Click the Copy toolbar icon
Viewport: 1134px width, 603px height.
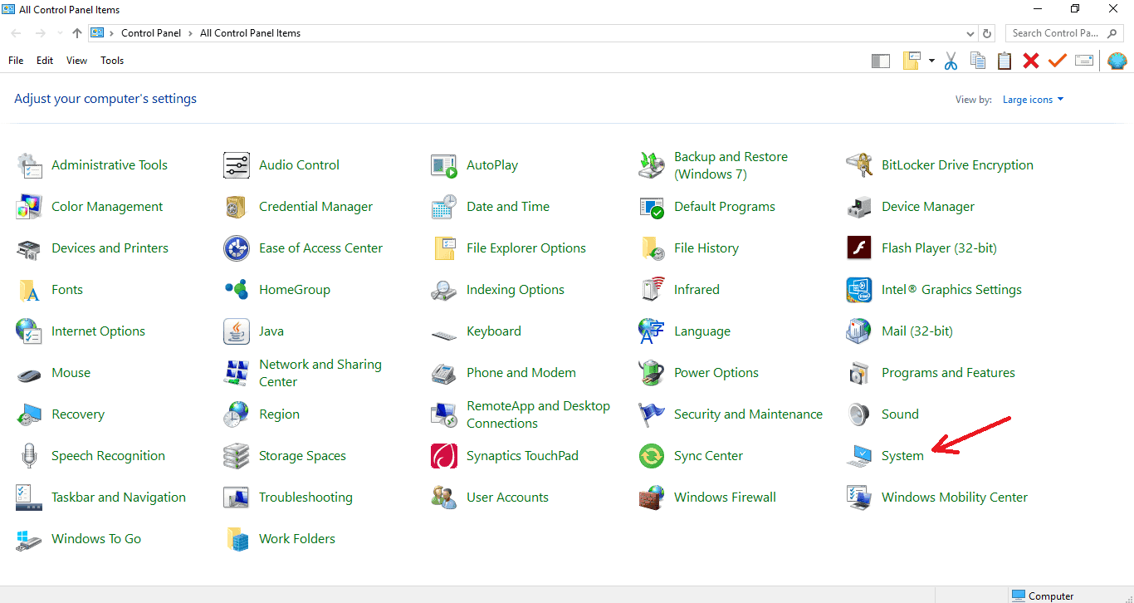pos(978,61)
